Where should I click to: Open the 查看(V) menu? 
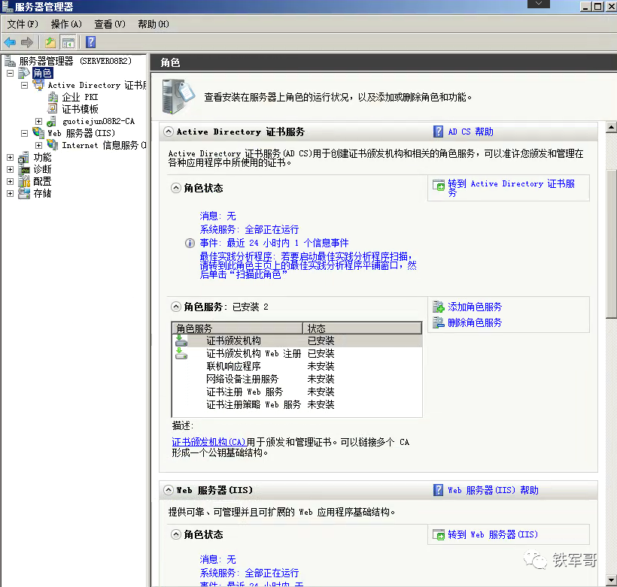click(x=109, y=24)
